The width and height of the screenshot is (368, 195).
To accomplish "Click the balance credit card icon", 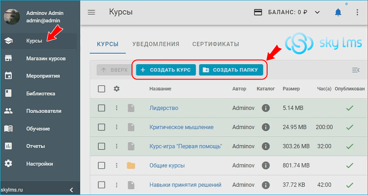I will 258,12.
